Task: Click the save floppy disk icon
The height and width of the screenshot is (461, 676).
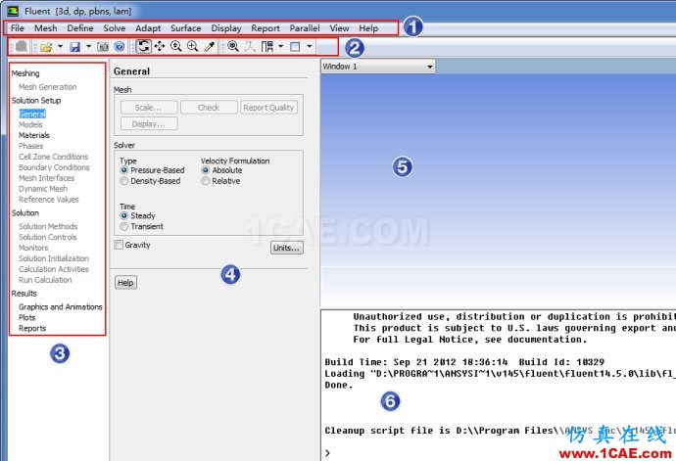Action: click(x=75, y=47)
